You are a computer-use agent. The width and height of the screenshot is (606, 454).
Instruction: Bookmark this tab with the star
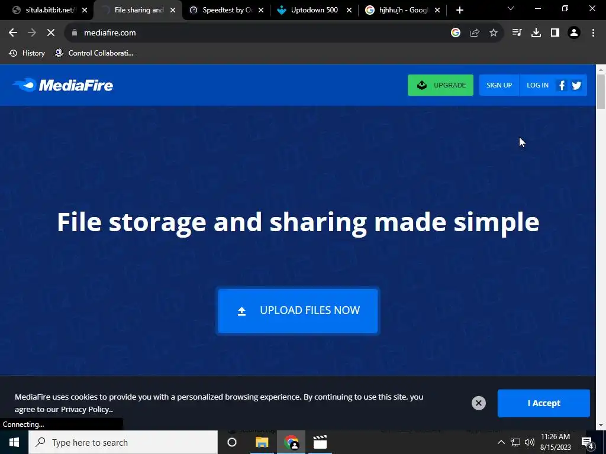(494, 33)
